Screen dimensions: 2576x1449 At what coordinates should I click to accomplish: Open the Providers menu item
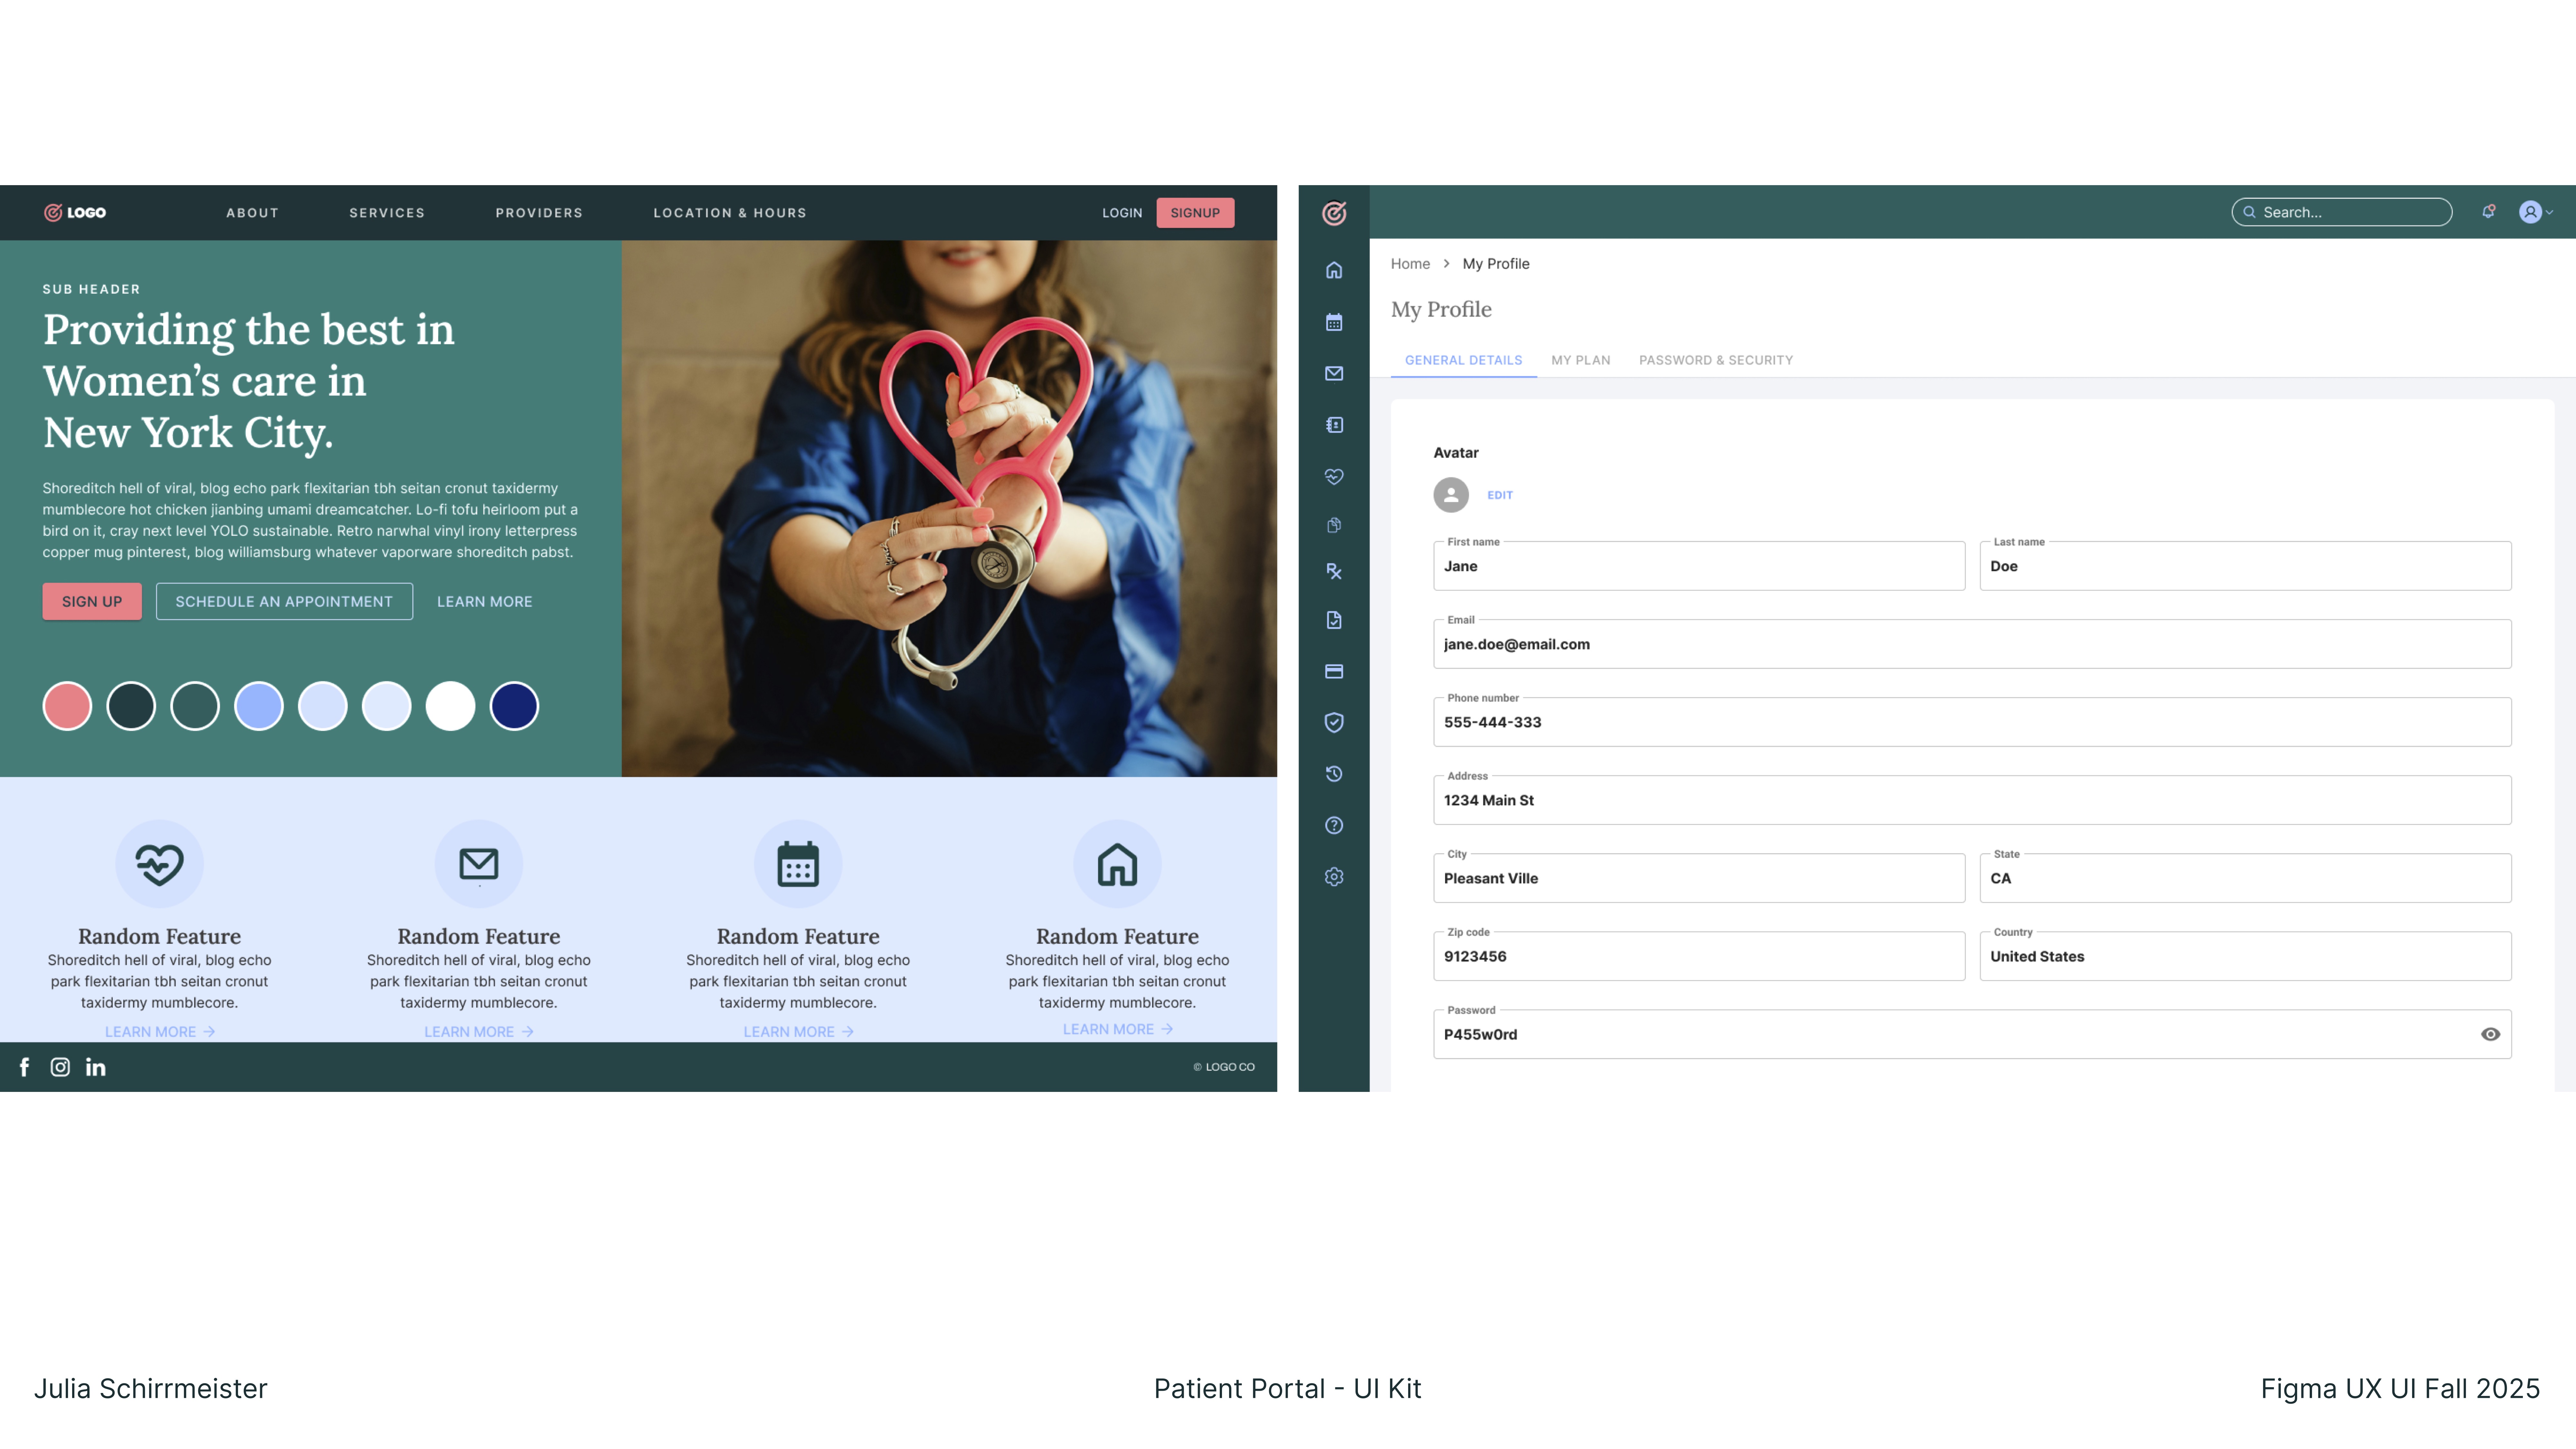coord(539,213)
